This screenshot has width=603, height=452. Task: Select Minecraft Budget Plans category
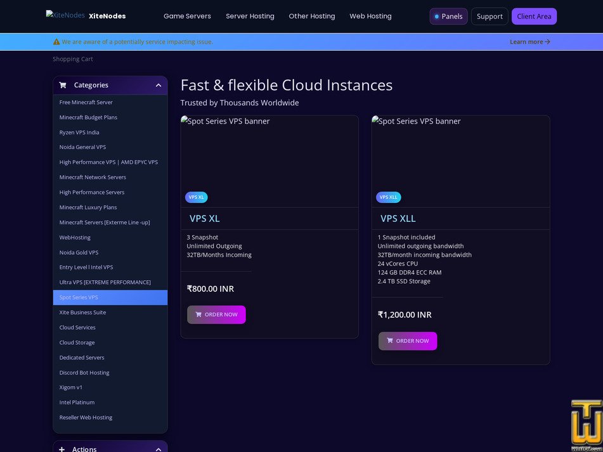(x=110, y=117)
